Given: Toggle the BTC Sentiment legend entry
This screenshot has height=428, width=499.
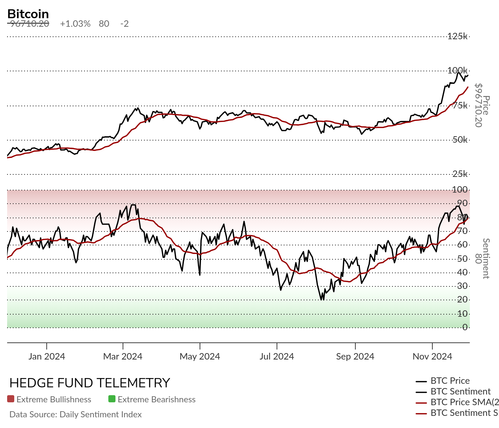Looking at the screenshot, I should click(453, 392).
